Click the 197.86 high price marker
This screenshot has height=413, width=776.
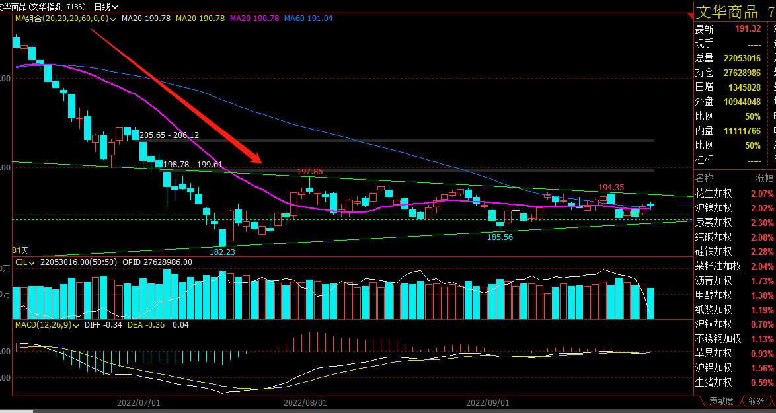(x=310, y=172)
